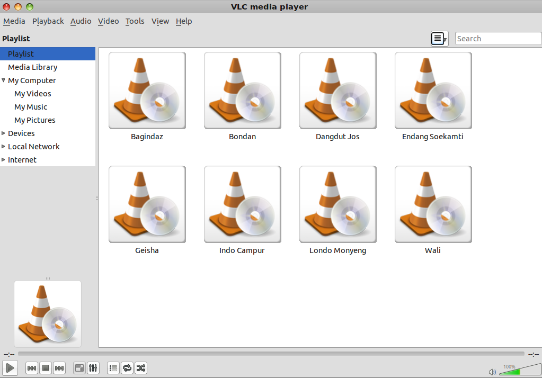The height and width of the screenshot is (378, 542).
Task: Click the Endang Soekamti name label
Action: [433, 137]
